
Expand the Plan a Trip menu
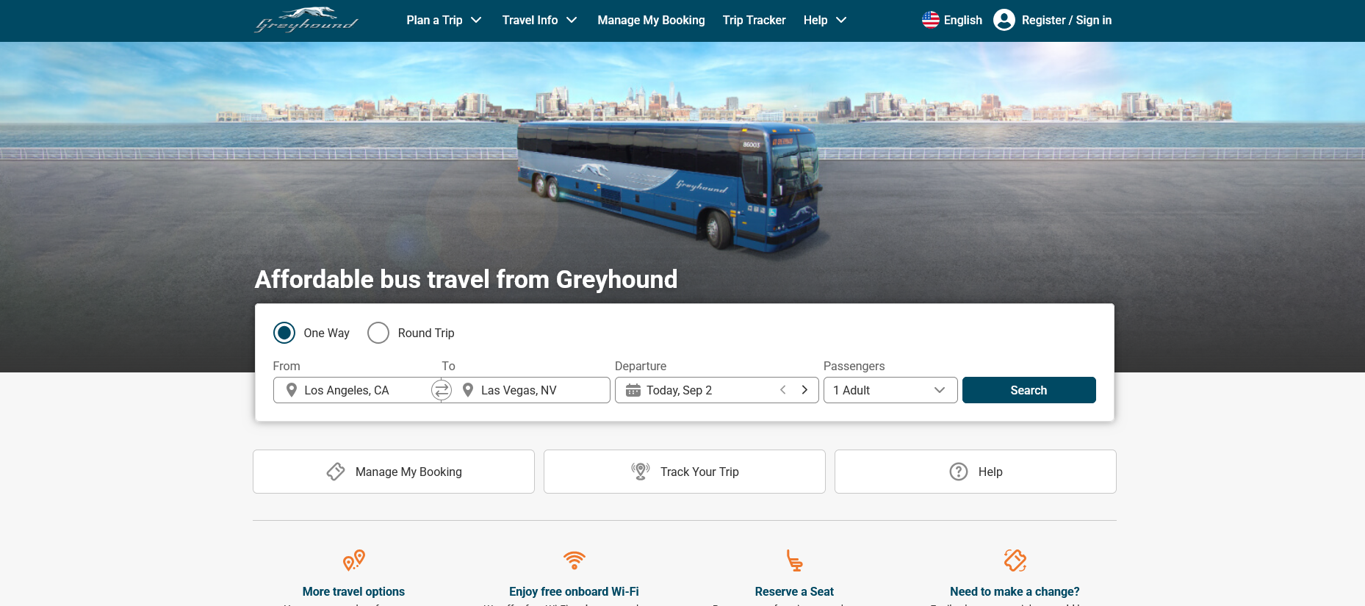(x=444, y=20)
